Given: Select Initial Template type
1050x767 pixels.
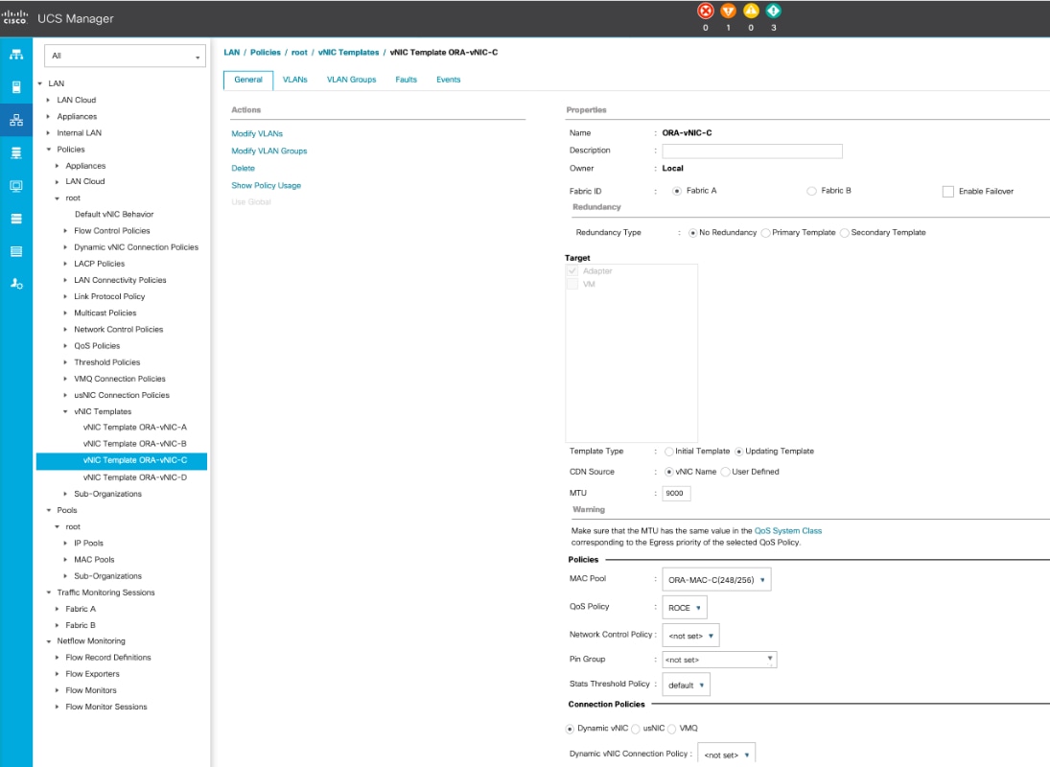Looking at the screenshot, I should tap(669, 452).
